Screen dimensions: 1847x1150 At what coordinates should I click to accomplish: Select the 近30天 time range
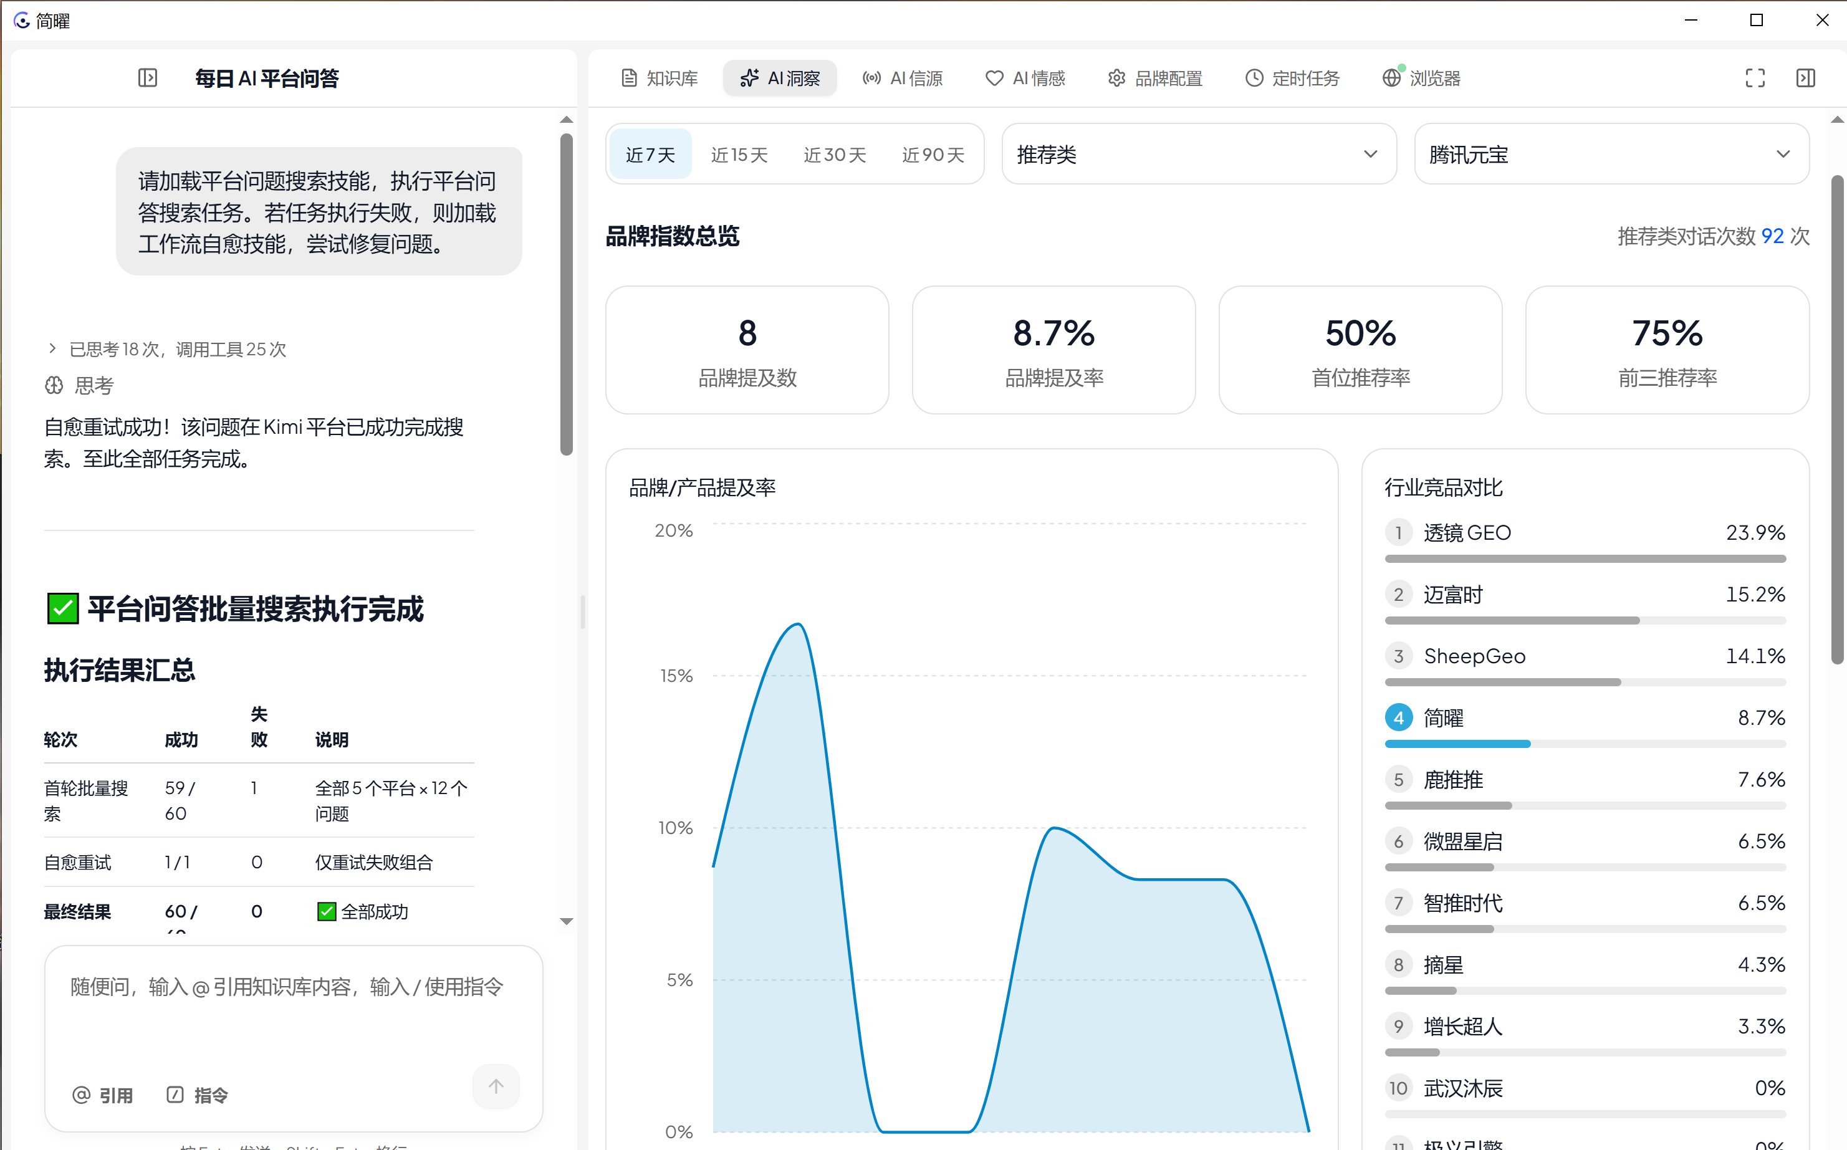tap(834, 155)
